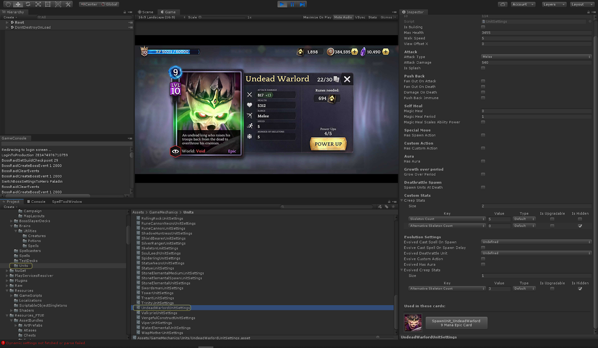Open the Hierarchy panel options menu
The image size is (598, 348).
pyautogui.click(x=130, y=12)
